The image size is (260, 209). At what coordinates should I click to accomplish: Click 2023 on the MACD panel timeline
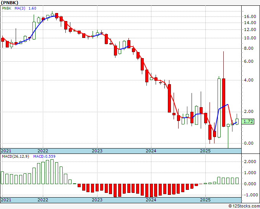[97, 200]
